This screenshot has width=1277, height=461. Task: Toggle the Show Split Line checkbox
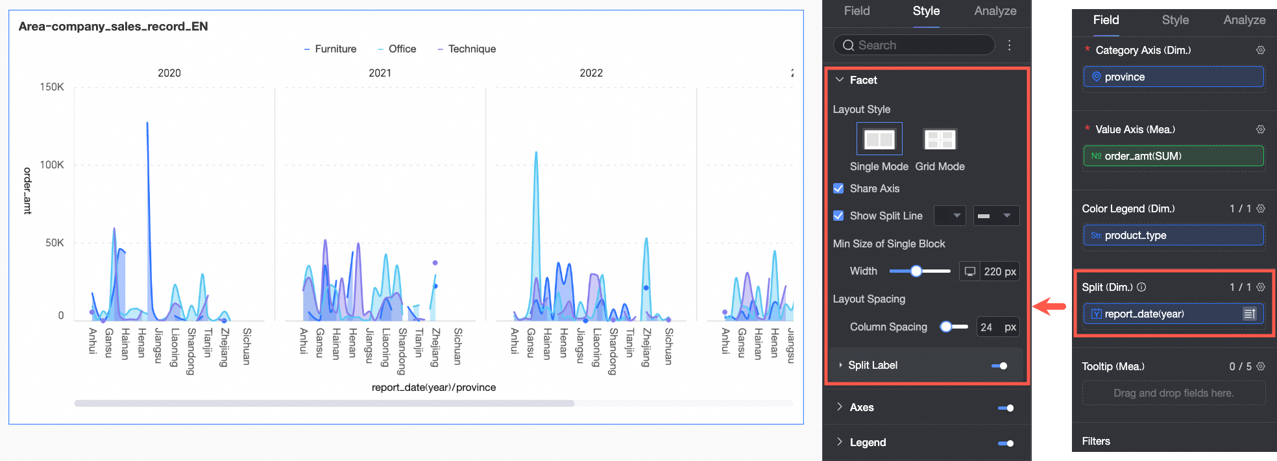point(838,216)
